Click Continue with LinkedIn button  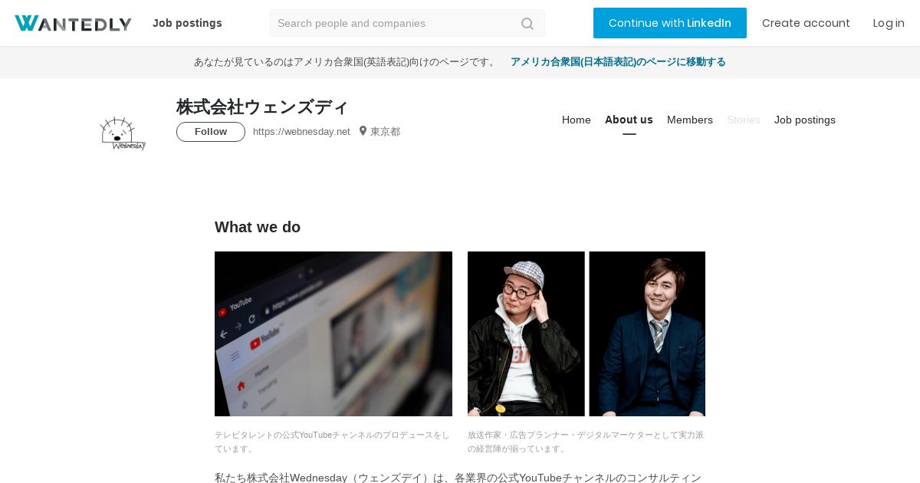coord(670,23)
